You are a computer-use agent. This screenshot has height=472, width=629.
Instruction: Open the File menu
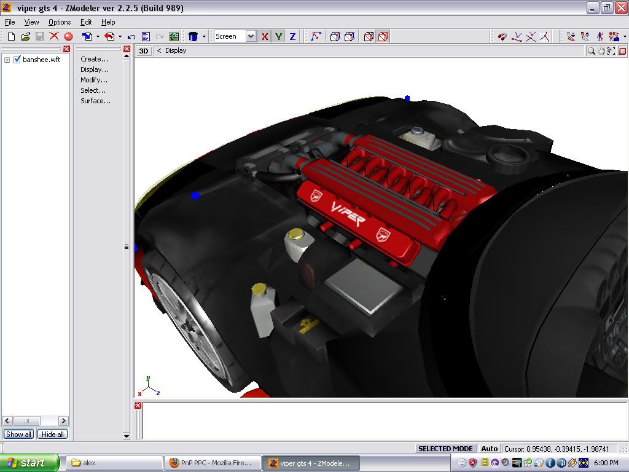(x=10, y=22)
